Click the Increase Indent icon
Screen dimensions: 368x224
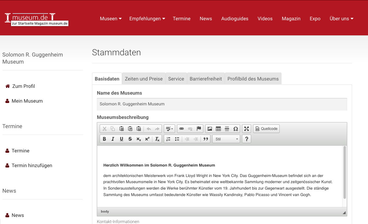tap(195, 139)
